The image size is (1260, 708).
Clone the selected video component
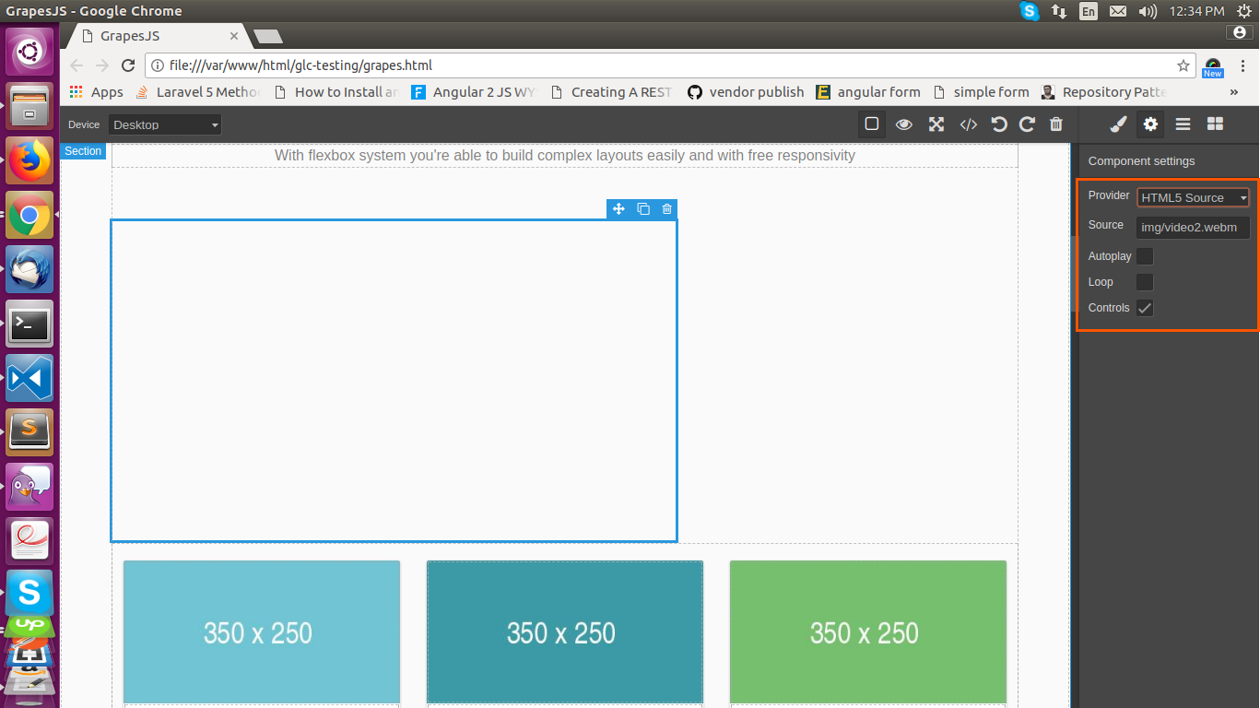point(642,209)
